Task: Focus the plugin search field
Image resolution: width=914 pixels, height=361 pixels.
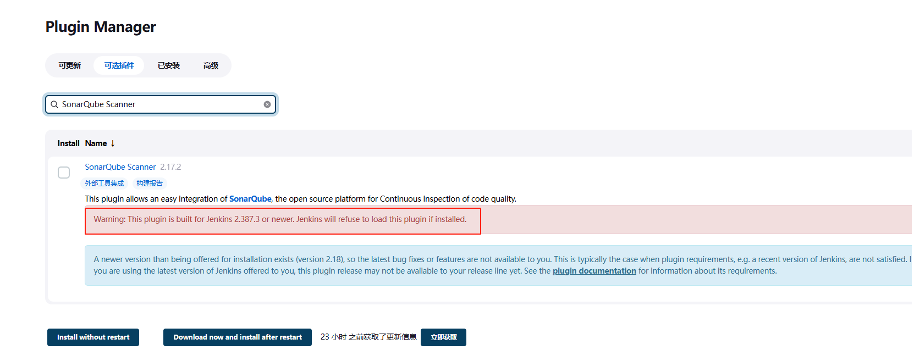Action: [x=161, y=104]
